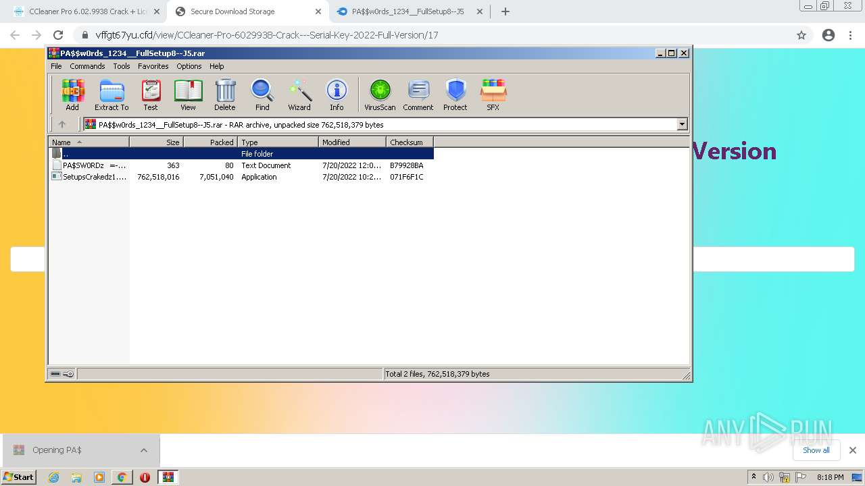Click packed size 7,051,040
Viewport: 865px width, 486px height.
pos(216,177)
